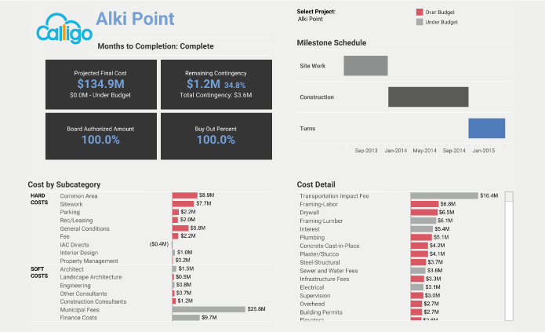Click the Over Budget red legend swatch
The image size is (545, 332).
(419, 13)
